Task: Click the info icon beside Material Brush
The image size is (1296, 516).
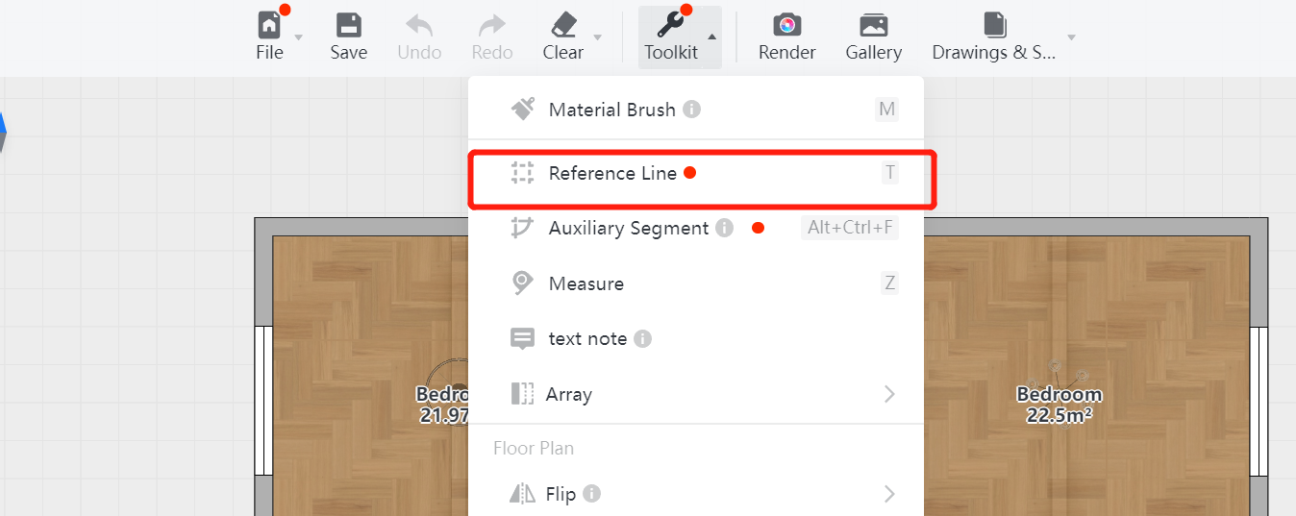Action: (692, 110)
